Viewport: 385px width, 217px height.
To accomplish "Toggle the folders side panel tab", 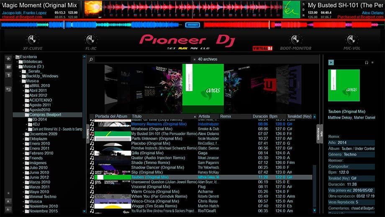I will click(87, 134).
